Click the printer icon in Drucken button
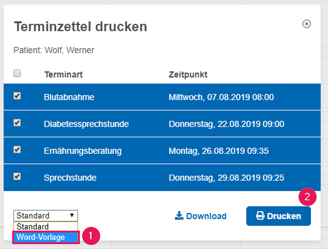The width and height of the screenshot is (328, 249). click(x=260, y=216)
